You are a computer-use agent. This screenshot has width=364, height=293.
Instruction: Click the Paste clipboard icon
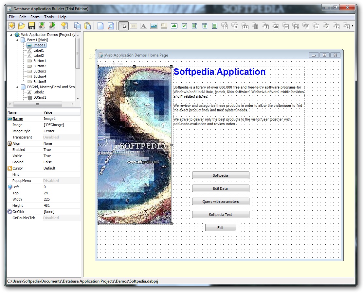(87, 26)
